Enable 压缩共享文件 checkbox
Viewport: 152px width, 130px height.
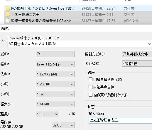click(90, 87)
